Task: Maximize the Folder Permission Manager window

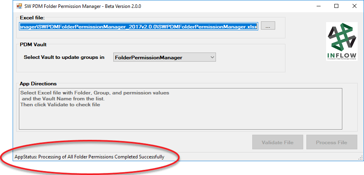Action: coord(336,6)
